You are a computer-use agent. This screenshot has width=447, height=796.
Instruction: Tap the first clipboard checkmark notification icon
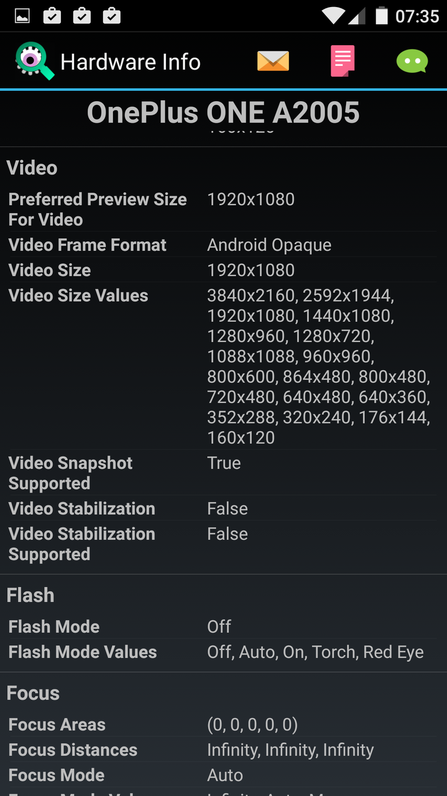click(52, 16)
